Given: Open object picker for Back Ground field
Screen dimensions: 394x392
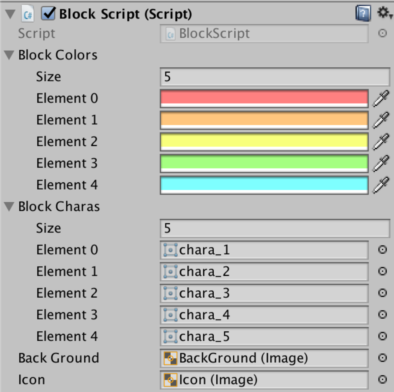Looking at the screenshot, I should tap(382, 358).
